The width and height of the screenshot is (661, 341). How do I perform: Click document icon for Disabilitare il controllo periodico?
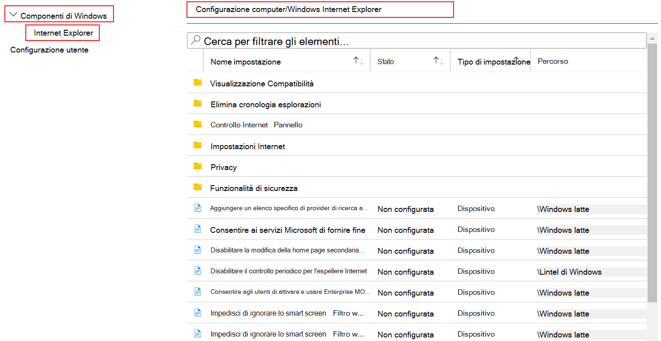tap(198, 270)
